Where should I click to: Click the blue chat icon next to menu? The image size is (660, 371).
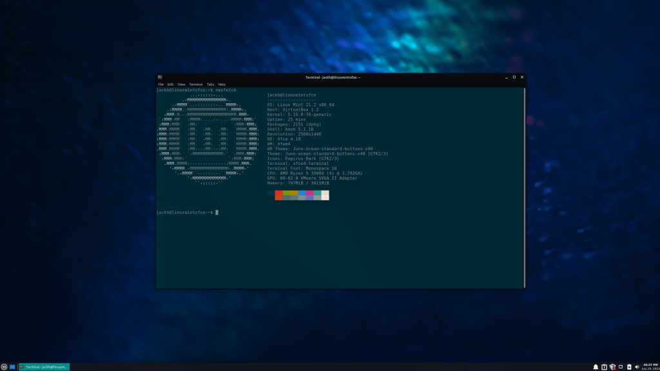click(12, 366)
